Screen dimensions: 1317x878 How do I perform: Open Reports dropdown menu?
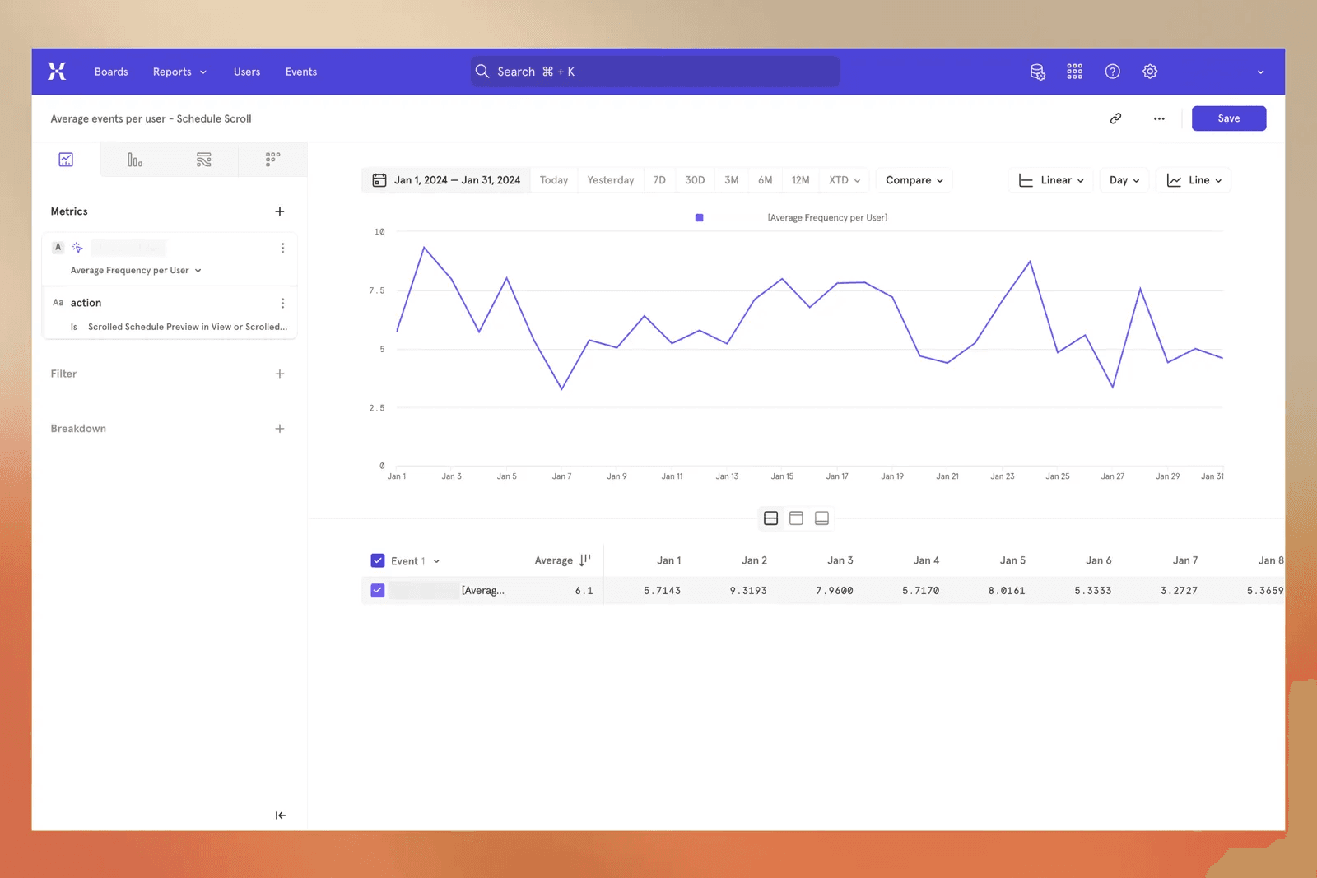tap(179, 72)
